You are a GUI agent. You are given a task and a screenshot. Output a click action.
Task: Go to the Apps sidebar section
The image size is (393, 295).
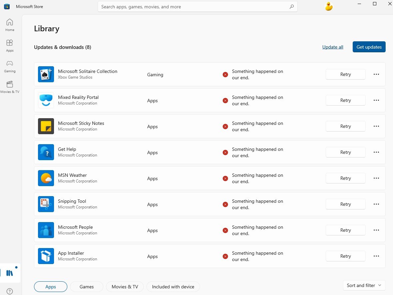10,46
